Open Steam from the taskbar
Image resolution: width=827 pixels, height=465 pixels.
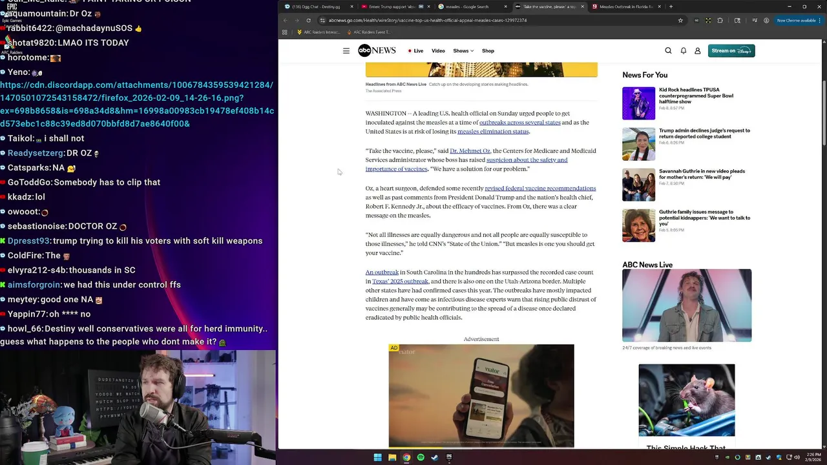[435, 457]
